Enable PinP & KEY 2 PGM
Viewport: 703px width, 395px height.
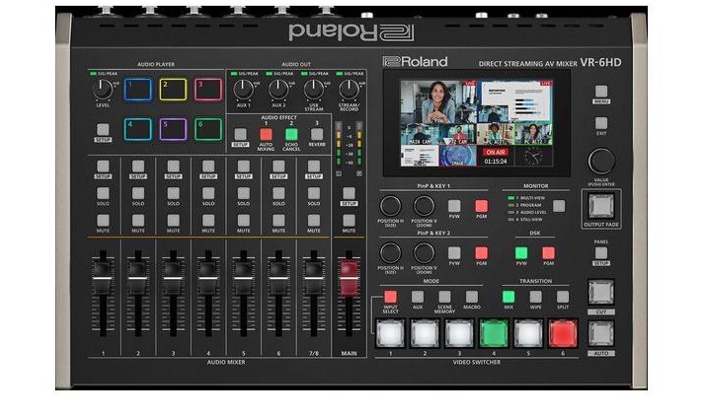point(481,253)
